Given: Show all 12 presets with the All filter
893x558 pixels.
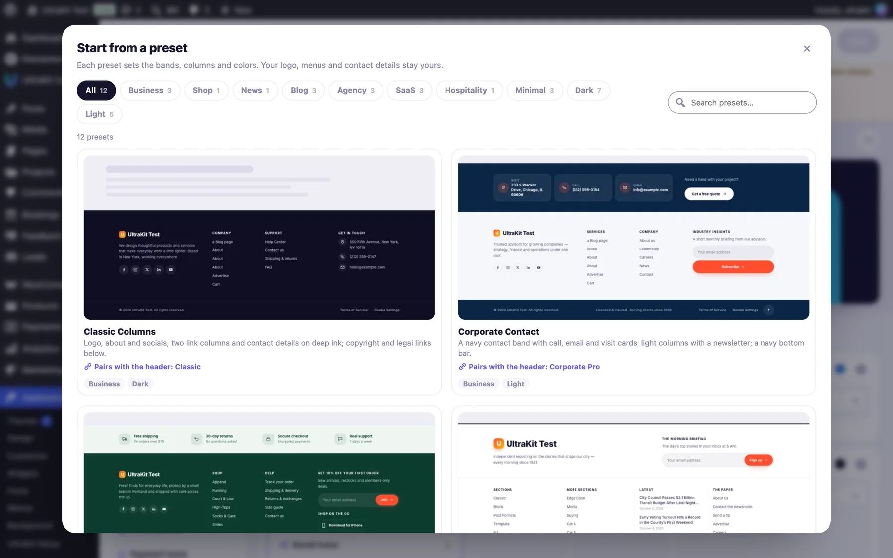Looking at the screenshot, I should 96,90.
